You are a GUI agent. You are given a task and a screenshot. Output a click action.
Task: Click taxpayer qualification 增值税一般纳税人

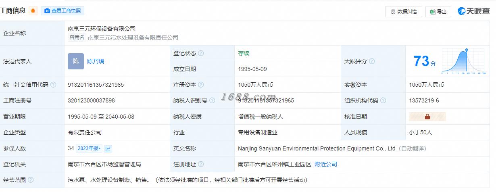coord(261,117)
